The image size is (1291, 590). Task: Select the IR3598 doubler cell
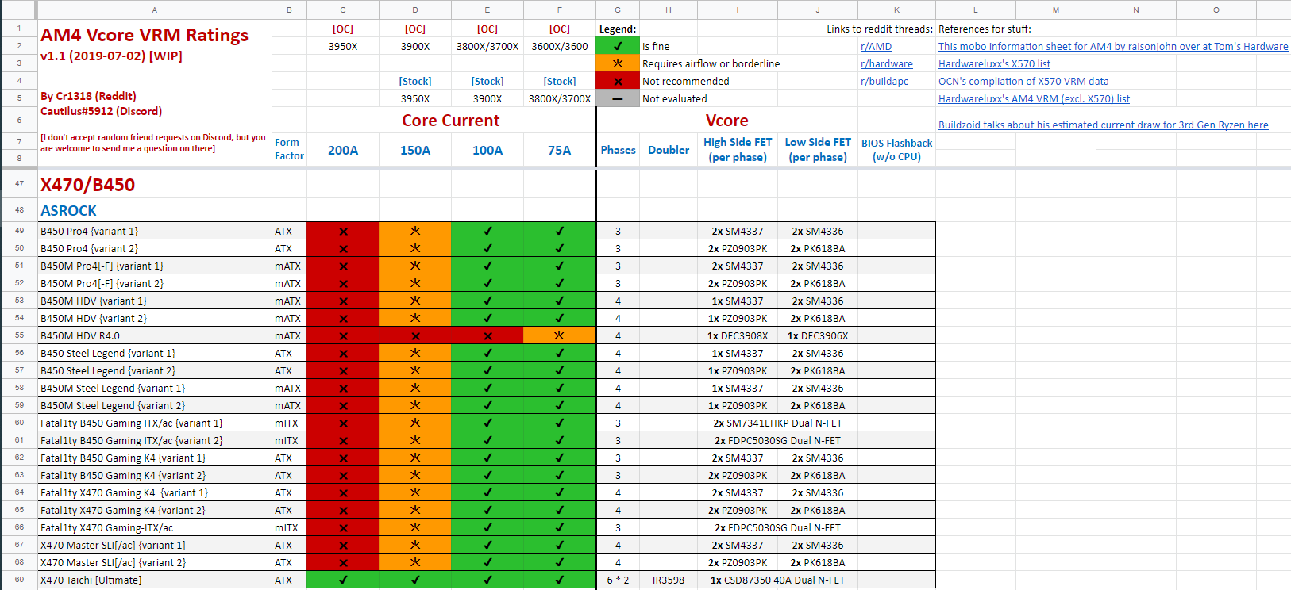669,580
